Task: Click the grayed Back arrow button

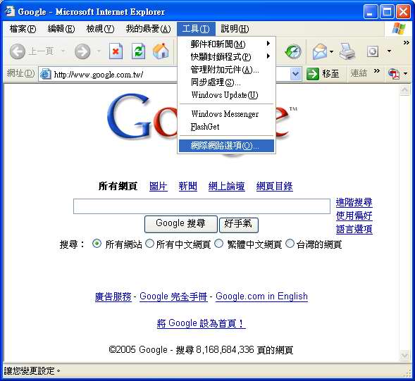Action: coord(18,51)
